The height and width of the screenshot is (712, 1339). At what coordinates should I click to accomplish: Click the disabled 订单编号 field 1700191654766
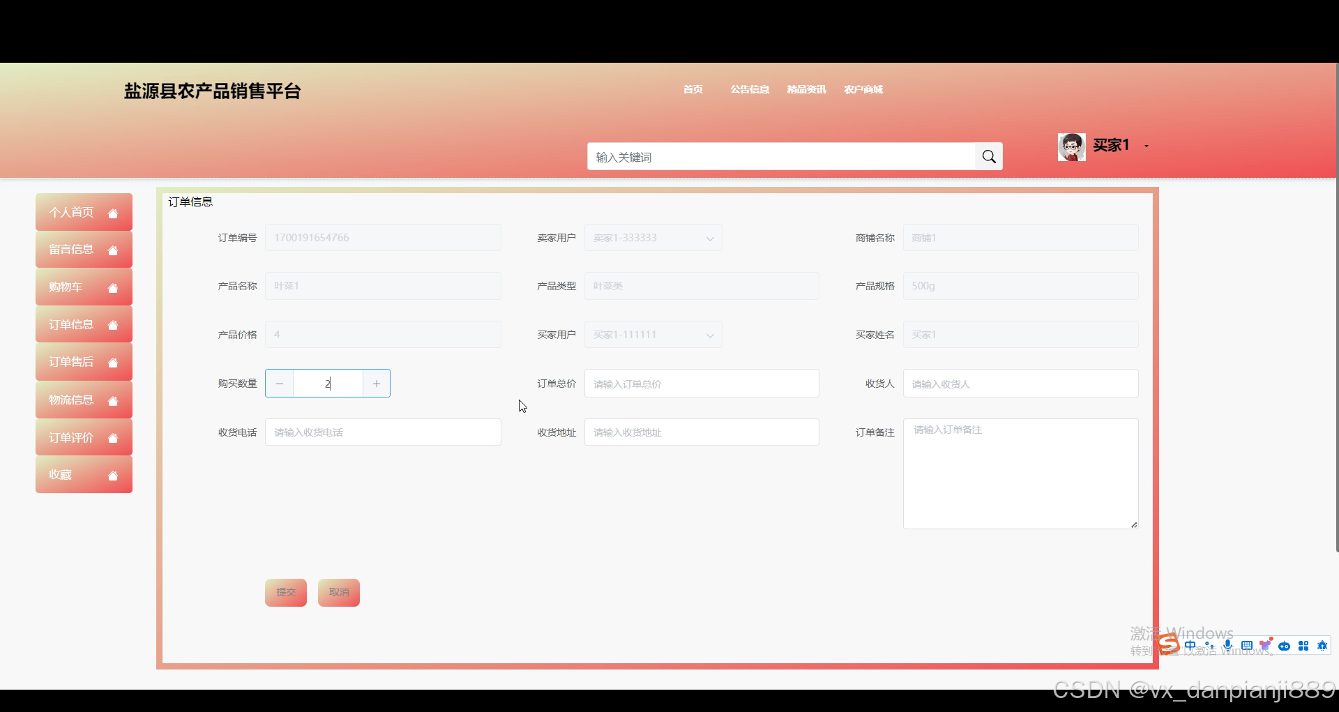coord(383,238)
